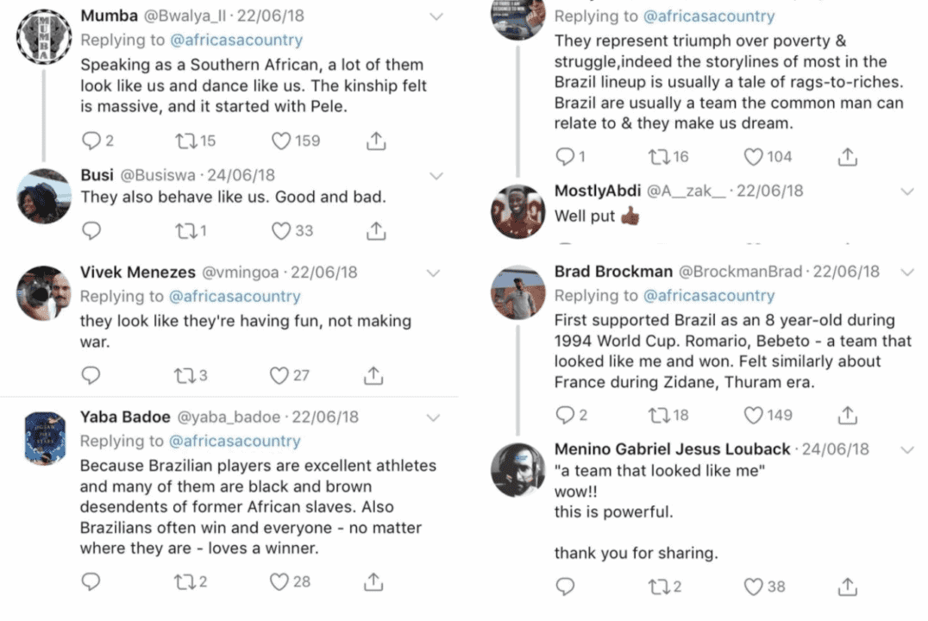The image size is (928, 621).
Task: Expand the options menu for Brad Brockman's tweet
Action: point(906,272)
